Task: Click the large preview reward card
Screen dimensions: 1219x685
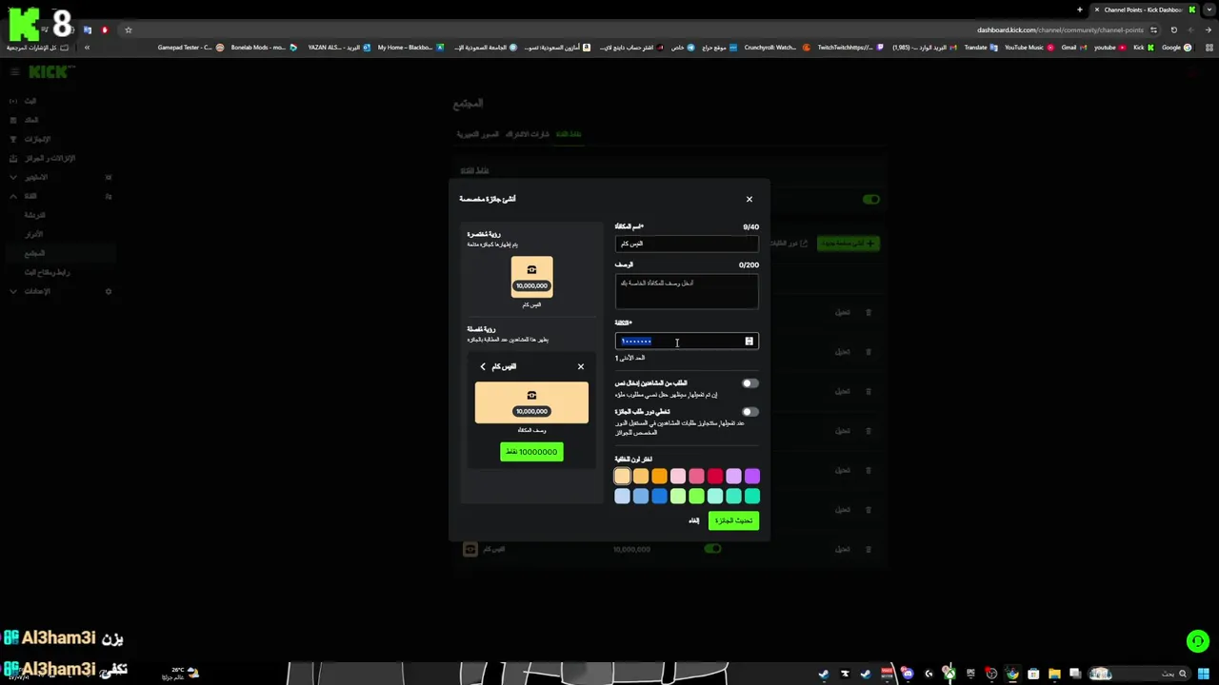Action: [531, 402]
